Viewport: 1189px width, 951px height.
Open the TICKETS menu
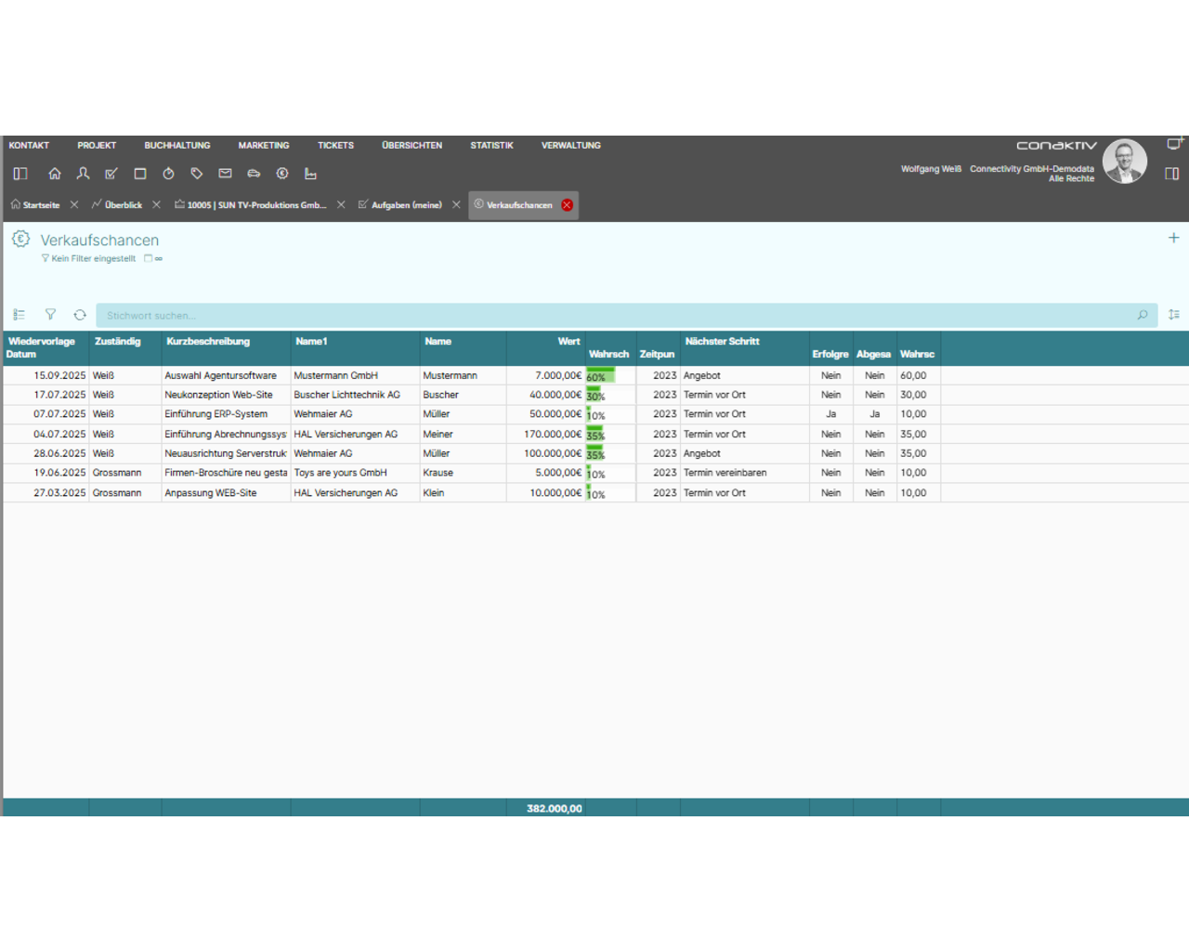click(x=335, y=146)
